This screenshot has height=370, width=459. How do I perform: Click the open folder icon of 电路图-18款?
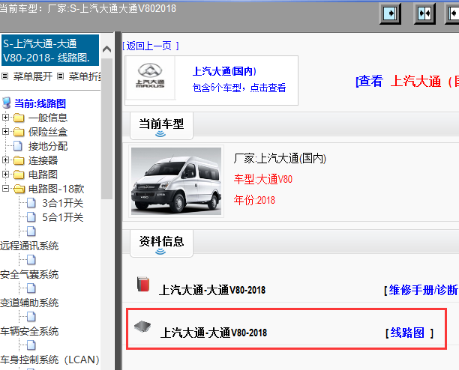click(19, 189)
